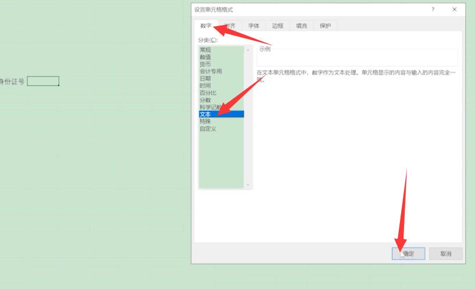Viewport: 475px width, 289px height.
Task: Click the category list scroll-down arrow
Action: [x=248, y=185]
